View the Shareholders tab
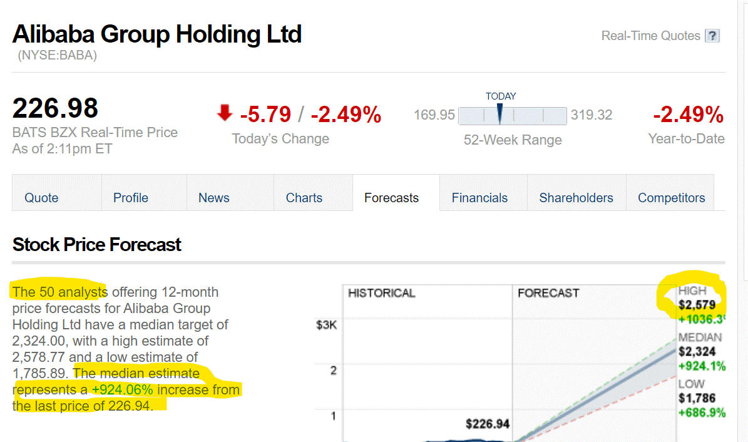This screenshot has width=748, height=442. click(576, 198)
